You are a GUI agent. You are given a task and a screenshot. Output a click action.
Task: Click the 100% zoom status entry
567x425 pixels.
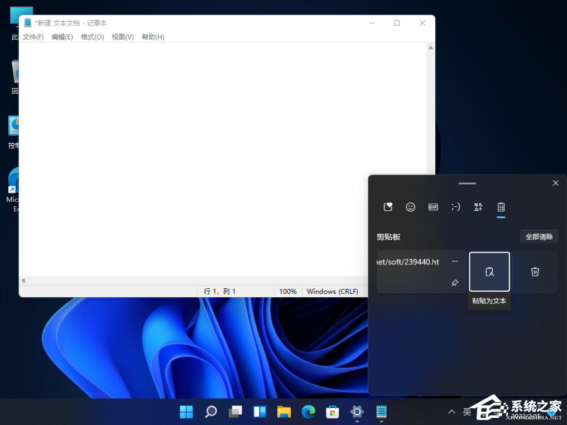[288, 291]
